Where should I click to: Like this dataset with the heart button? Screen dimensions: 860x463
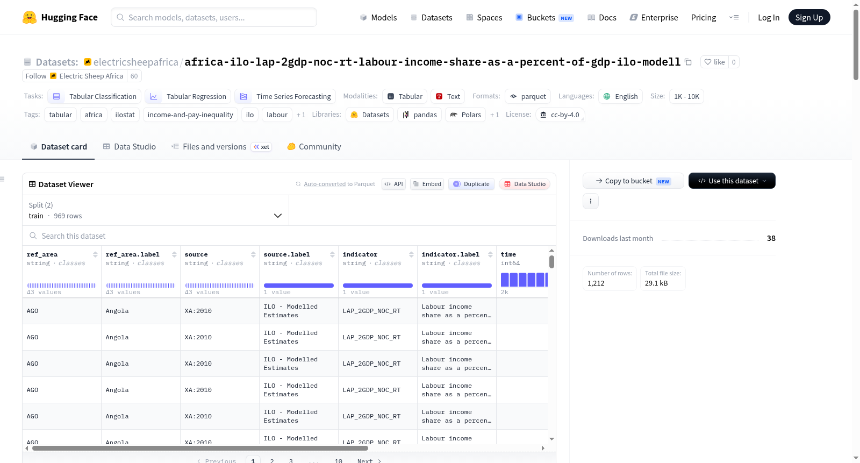715,62
